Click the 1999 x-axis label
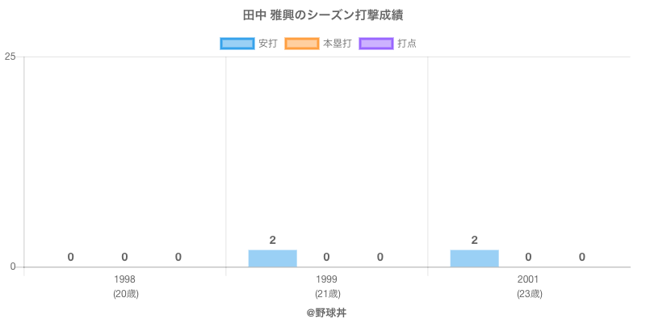Screen dimensions: 646x323 pos(327,279)
